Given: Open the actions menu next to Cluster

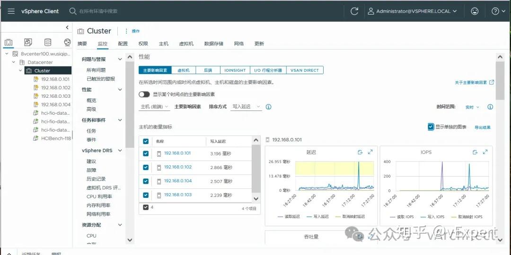Looking at the screenshot, I should tap(132, 31).
